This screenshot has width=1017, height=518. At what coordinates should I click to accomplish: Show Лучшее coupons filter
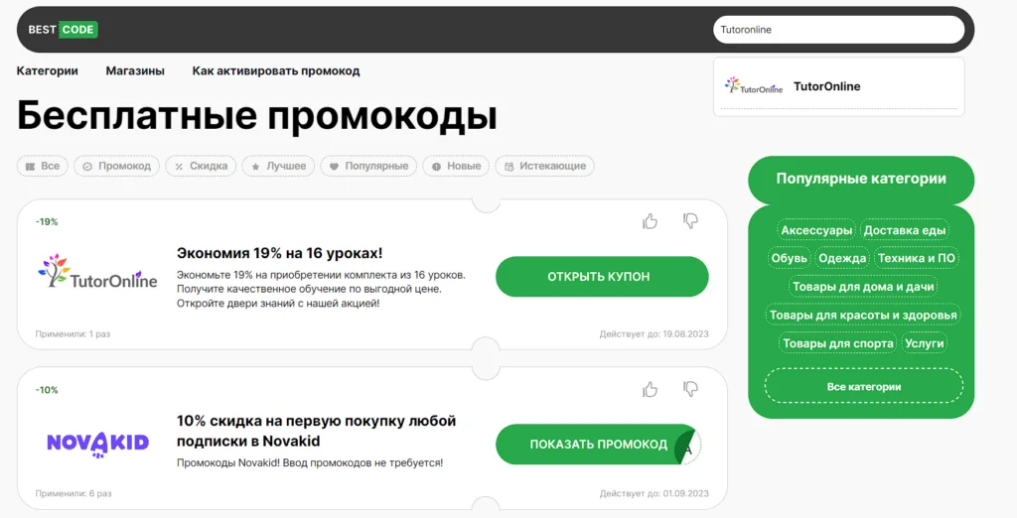[x=278, y=167]
